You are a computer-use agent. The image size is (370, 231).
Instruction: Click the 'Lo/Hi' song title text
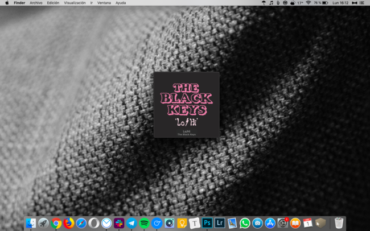coord(187,131)
